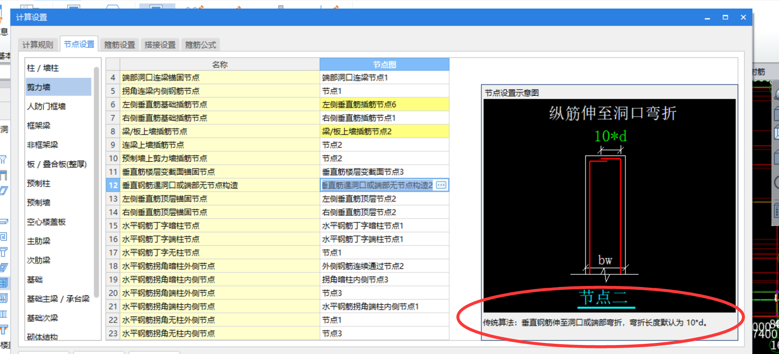Pick 主肋梁 in the list
The height and width of the screenshot is (354, 779).
point(58,241)
